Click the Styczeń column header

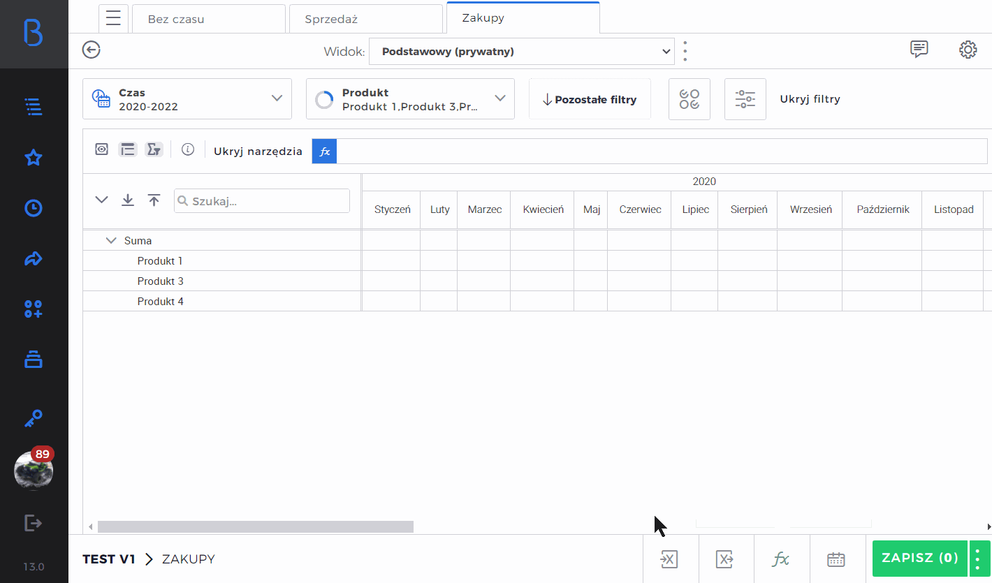(x=392, y=209)
